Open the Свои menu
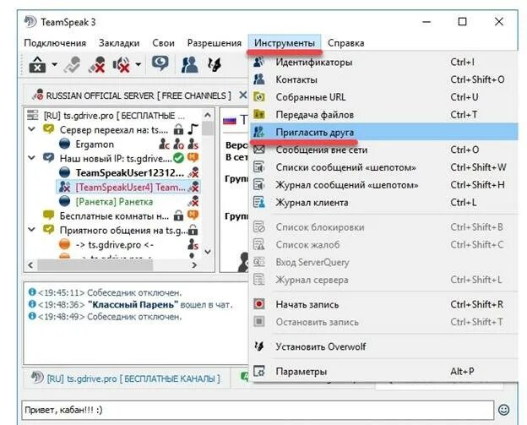 pos(163,43)
